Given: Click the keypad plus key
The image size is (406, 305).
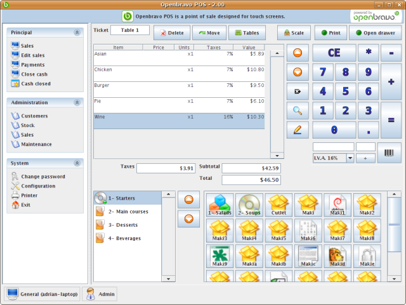Looking at the screenshot, I should 391,82.
